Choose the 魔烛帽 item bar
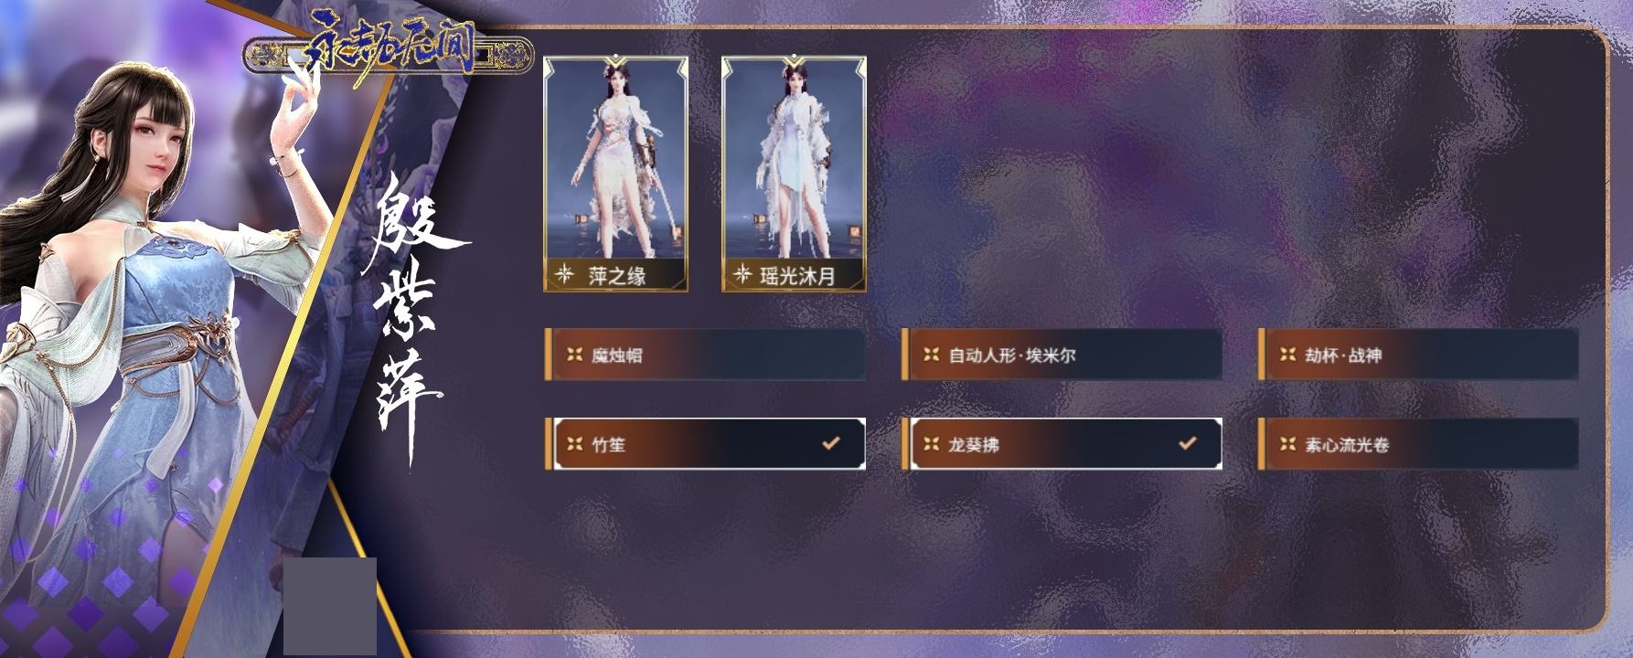Viewport: 1633px width, 658px height. click(x=705, y=355)
